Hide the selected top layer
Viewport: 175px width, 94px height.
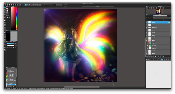point(147,22)
